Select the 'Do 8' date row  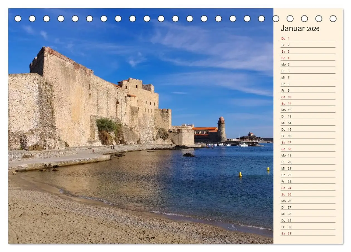tap(308, 84)
